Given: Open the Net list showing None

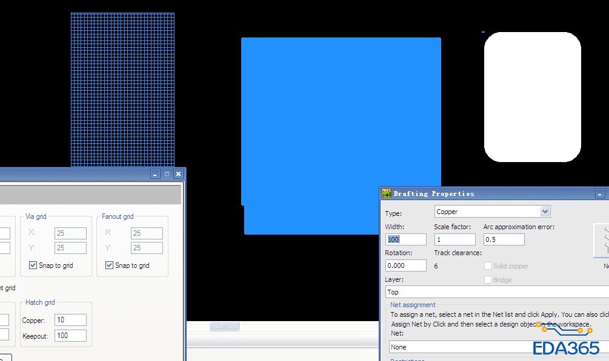Looking at the screenshot, I should 499,347.
